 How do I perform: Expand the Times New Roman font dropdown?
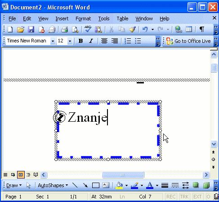53,41
